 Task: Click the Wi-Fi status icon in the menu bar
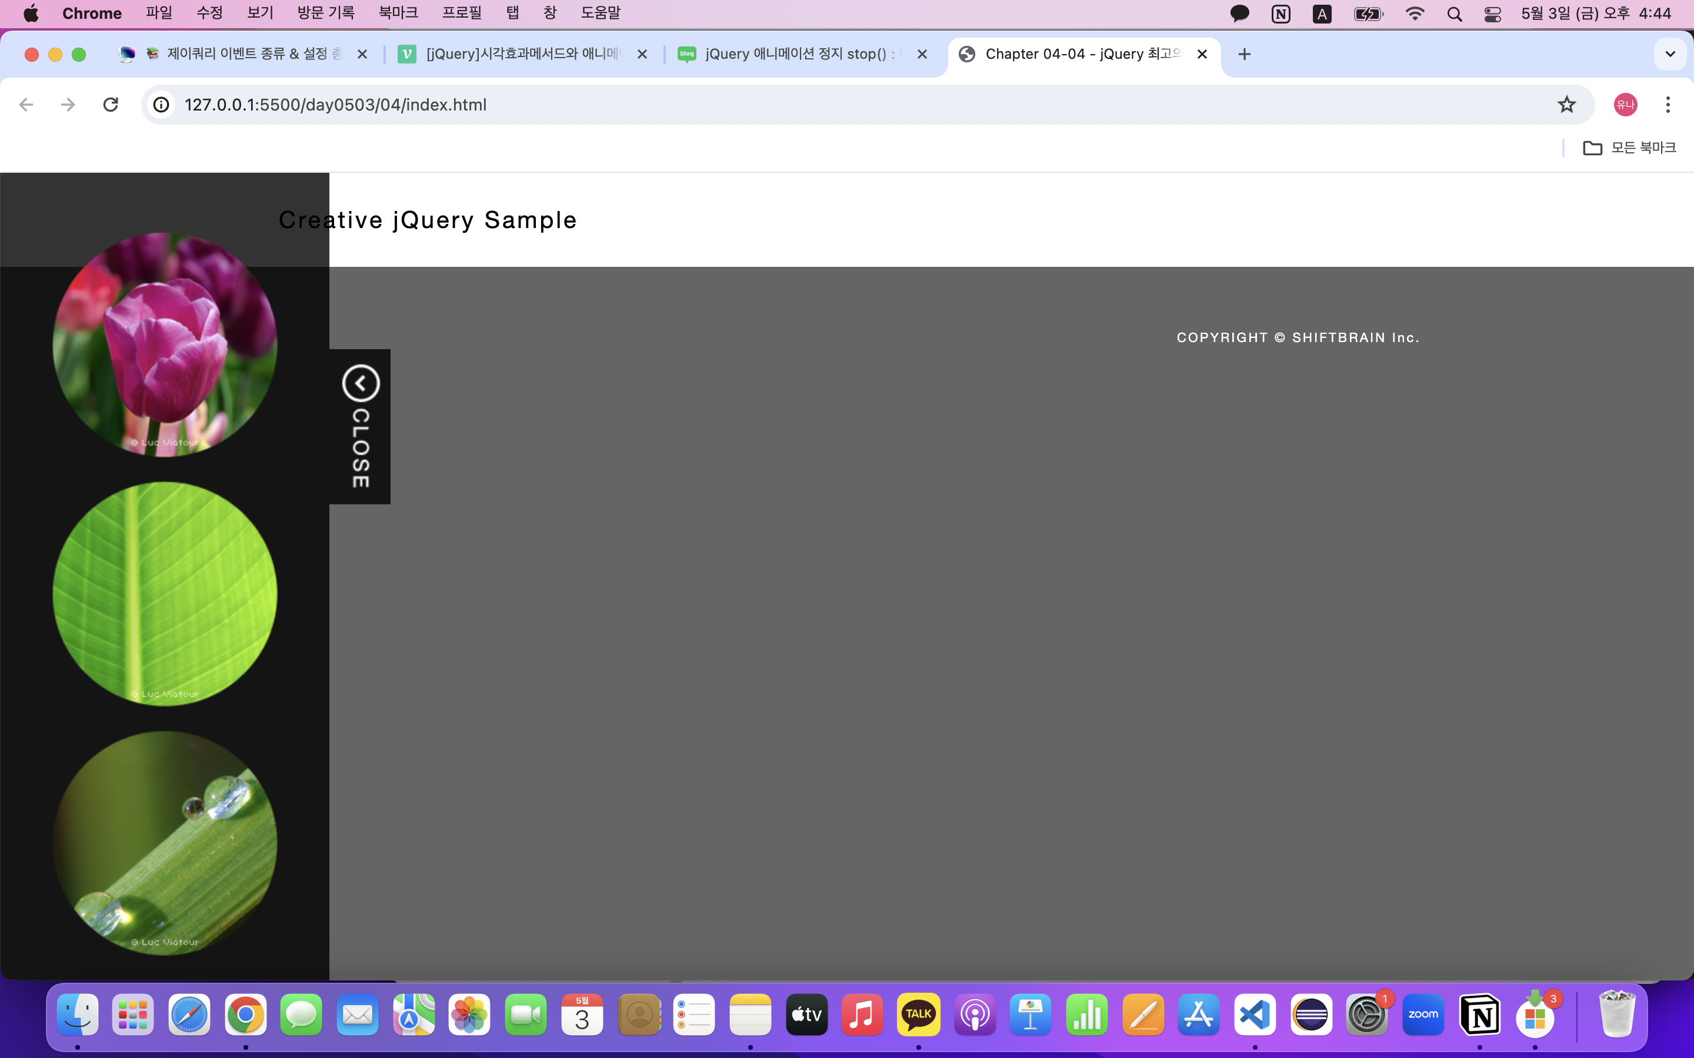[1415, 14]
